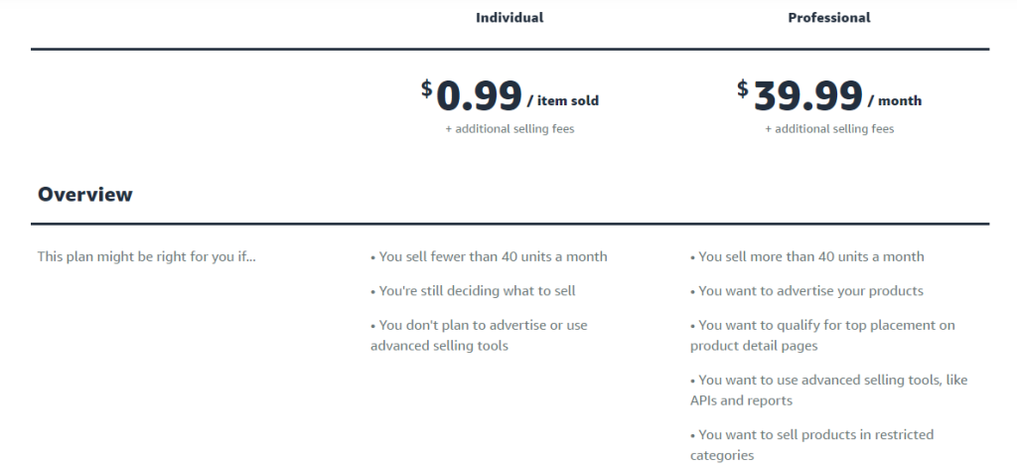Click additional selling fees under Individual price
The width and height of the screenshot is (1017, 471).
pos(509,129)
